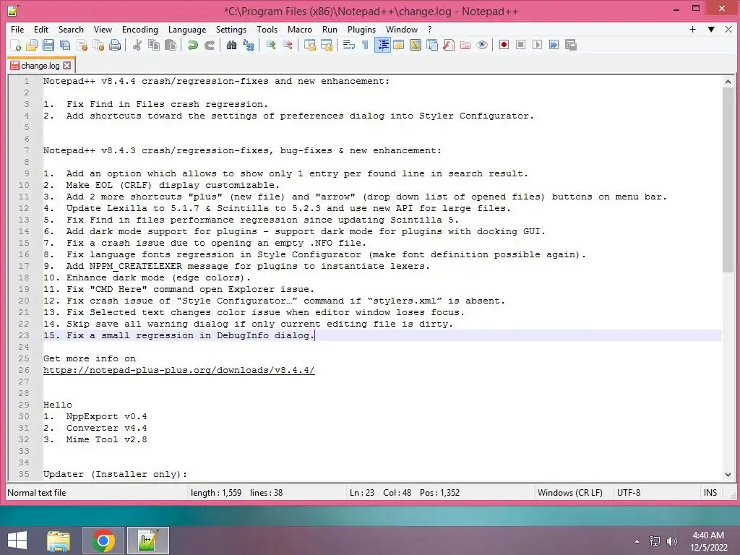This screenshot has width=740, height=555.
Task: Click the scrollbar down arrow
Action: coord(728,475)
